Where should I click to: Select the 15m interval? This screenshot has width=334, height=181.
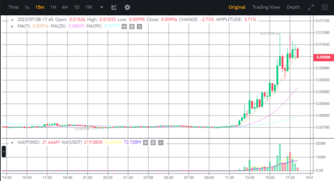pyautogui.click(x=40, y=7)
